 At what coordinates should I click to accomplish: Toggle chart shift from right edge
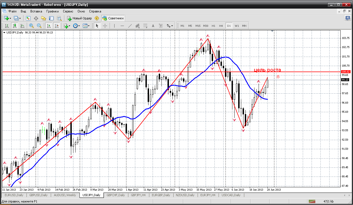[57, 26]
